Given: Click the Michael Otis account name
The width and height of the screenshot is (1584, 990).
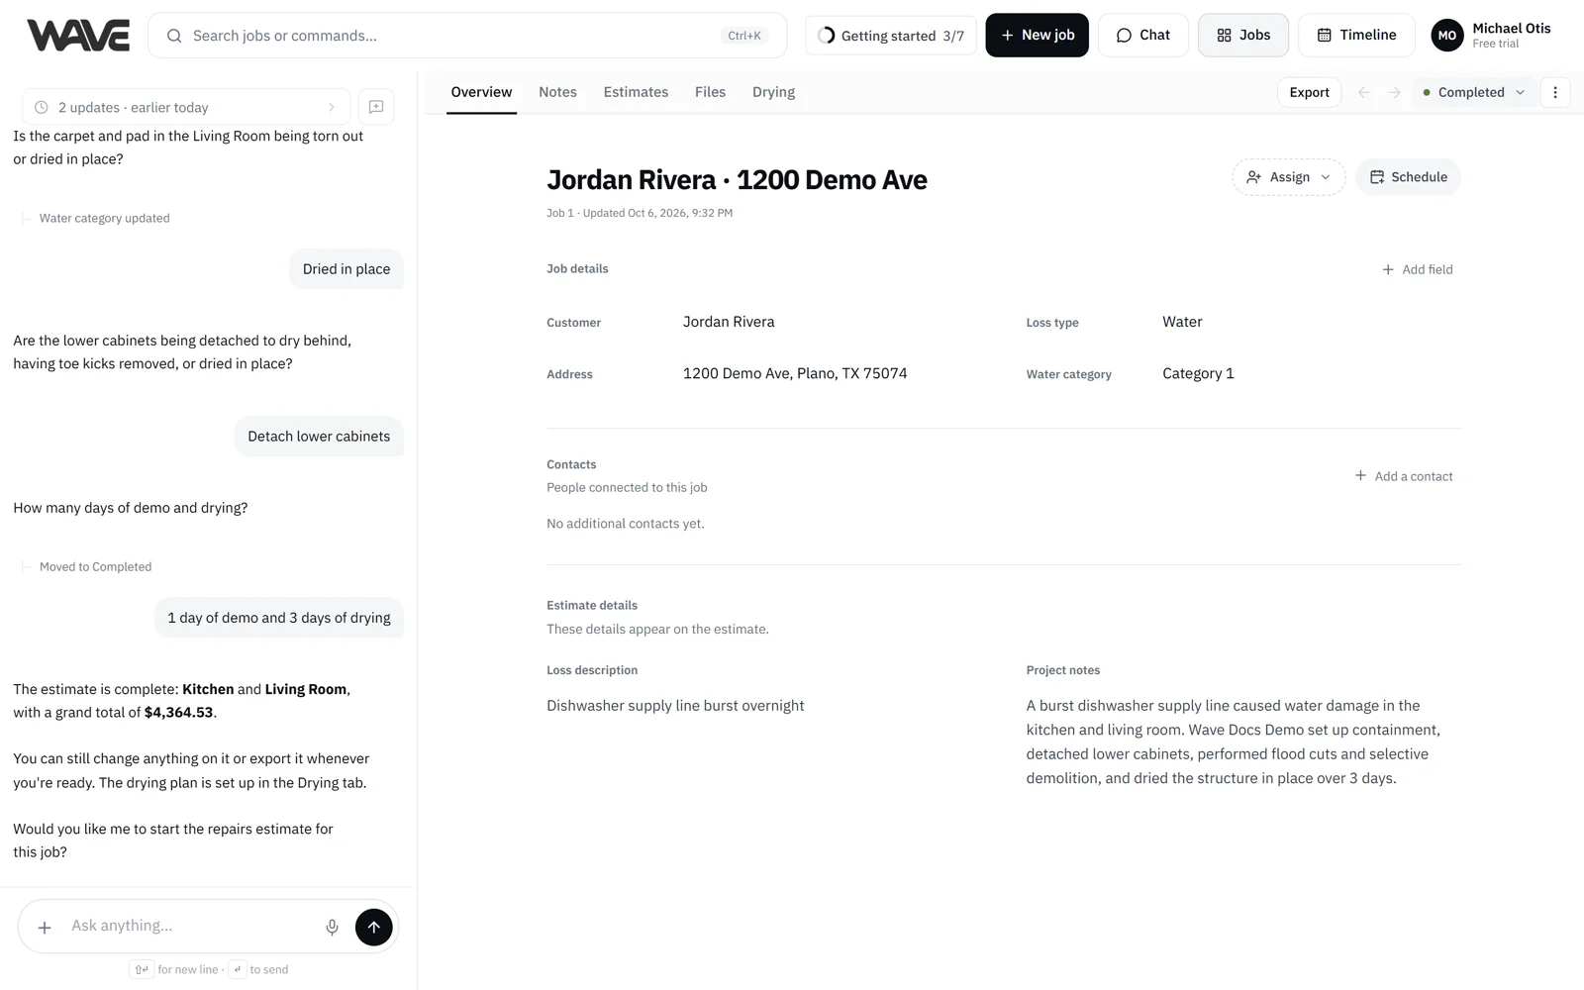Looking at the screenshot, I should [1511, 28].
